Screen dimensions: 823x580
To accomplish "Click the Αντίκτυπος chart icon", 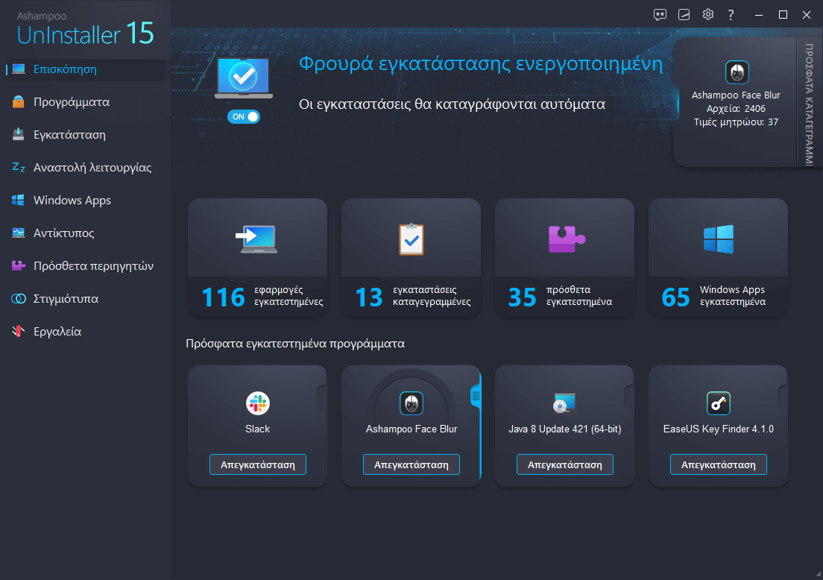I will tap(19, 233).
